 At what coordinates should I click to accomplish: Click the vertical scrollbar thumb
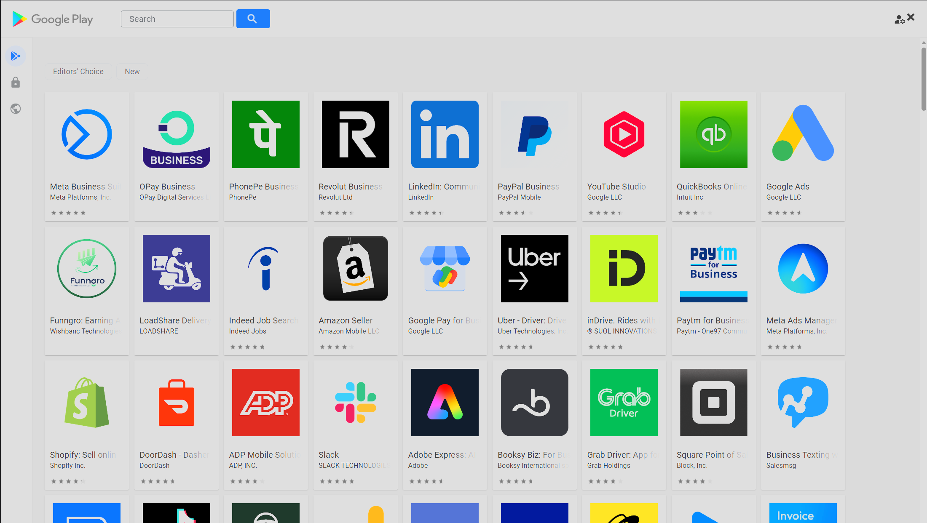point(924,79)
